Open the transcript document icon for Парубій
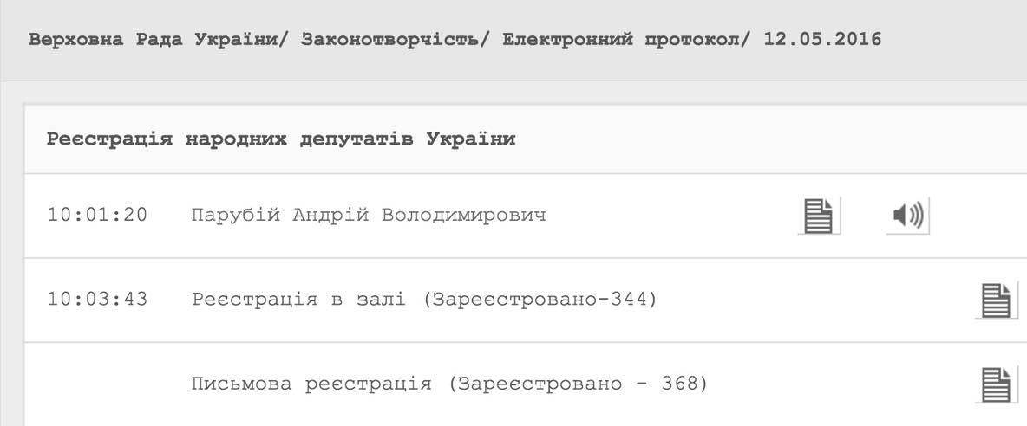Image resolution: width=1027 pixels, height=426 pixels. click(819, 216)
